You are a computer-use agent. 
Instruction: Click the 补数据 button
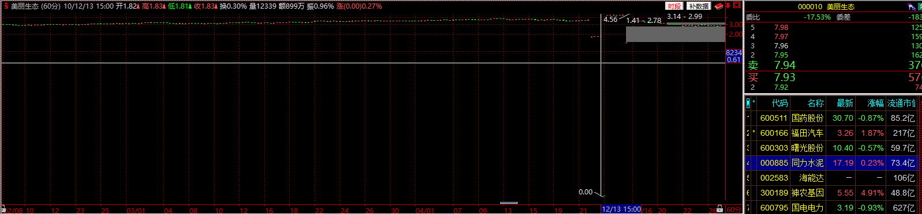(x=699, y=6)
